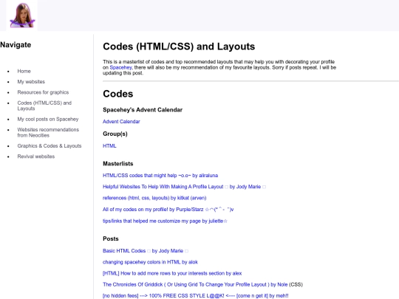
Task: Click the Codes (HTML/CSS) and Layouts page heading
Action: pos(179,47)
